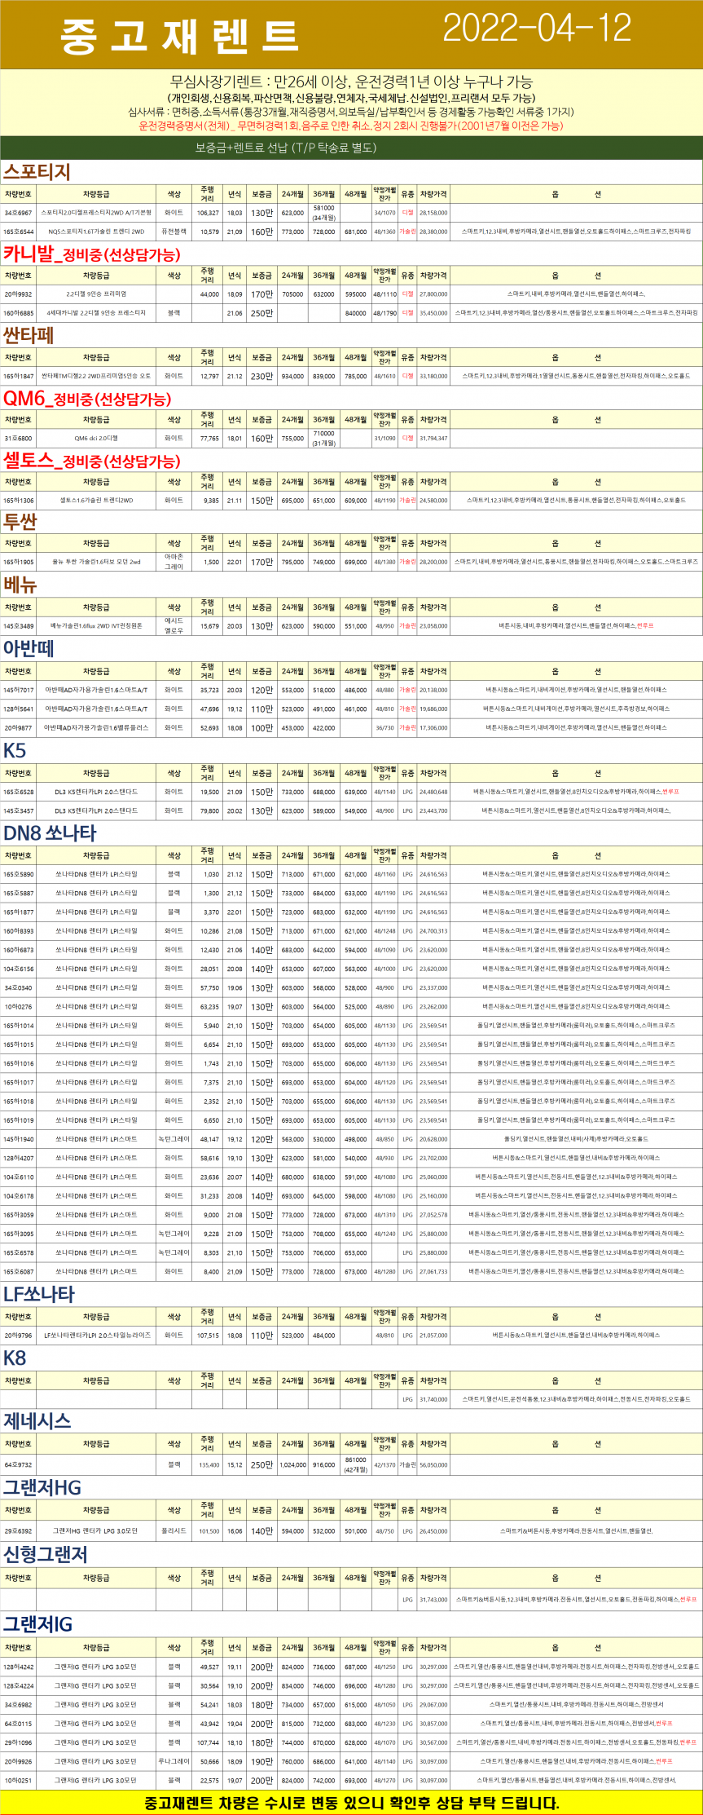The image size is (703, 1815).
Task: Click the 루나그레이 color cell in 그랜저IG table
Action: (x=174, y=1761)
